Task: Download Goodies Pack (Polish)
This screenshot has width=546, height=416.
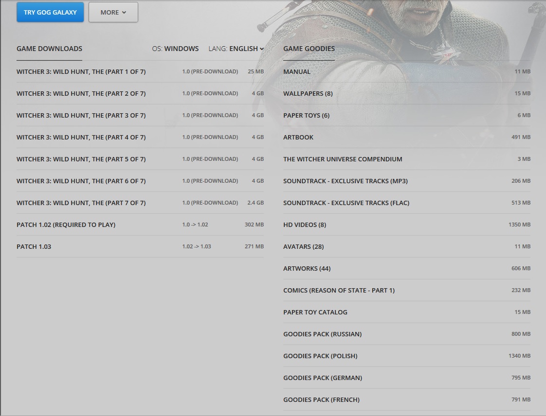Action: point(407,357)
